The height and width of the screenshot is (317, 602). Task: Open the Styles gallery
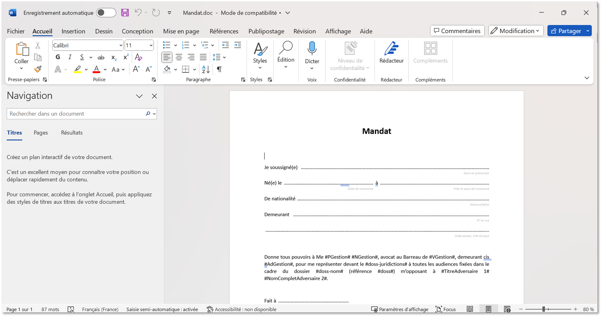point(260,56)
